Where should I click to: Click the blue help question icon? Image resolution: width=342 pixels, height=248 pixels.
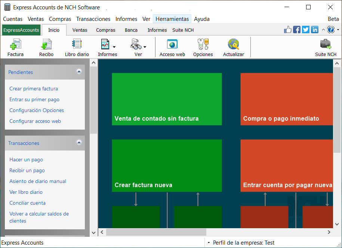(x=331, y=30)
